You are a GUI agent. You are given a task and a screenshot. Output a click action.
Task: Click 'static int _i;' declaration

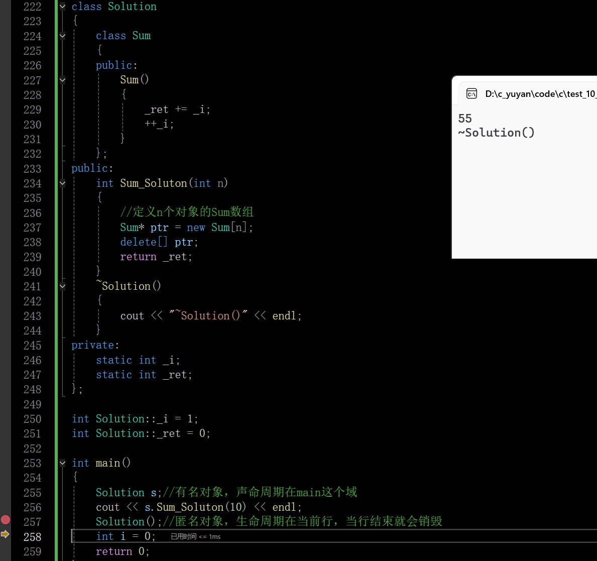pyautogui.click(x=138, y=360)
